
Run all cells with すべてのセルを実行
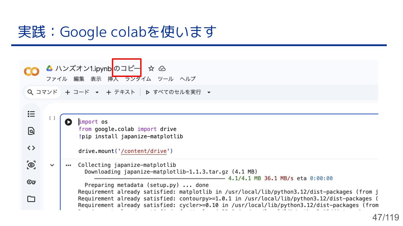(x=173, y=92)
